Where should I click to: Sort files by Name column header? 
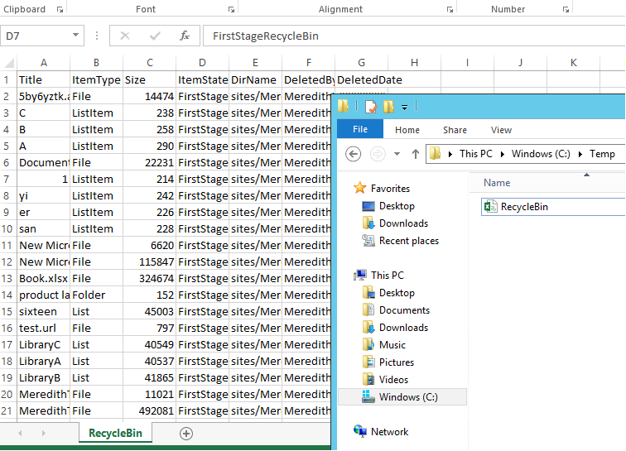[x=497, y=183]
